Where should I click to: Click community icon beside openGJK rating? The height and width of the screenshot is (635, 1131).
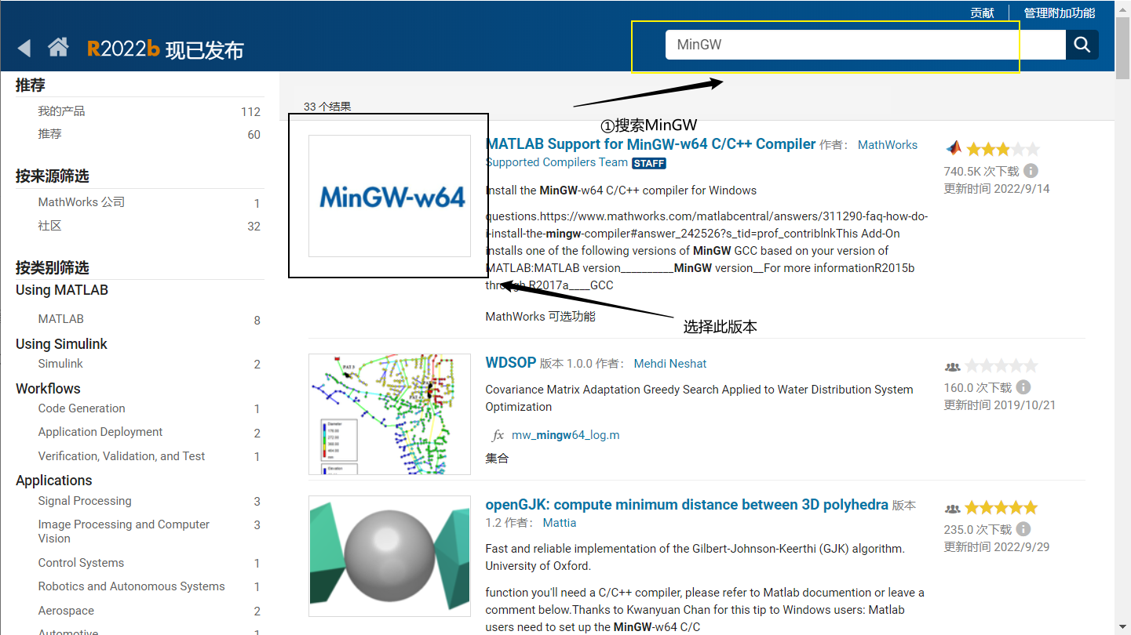[952, 508]
